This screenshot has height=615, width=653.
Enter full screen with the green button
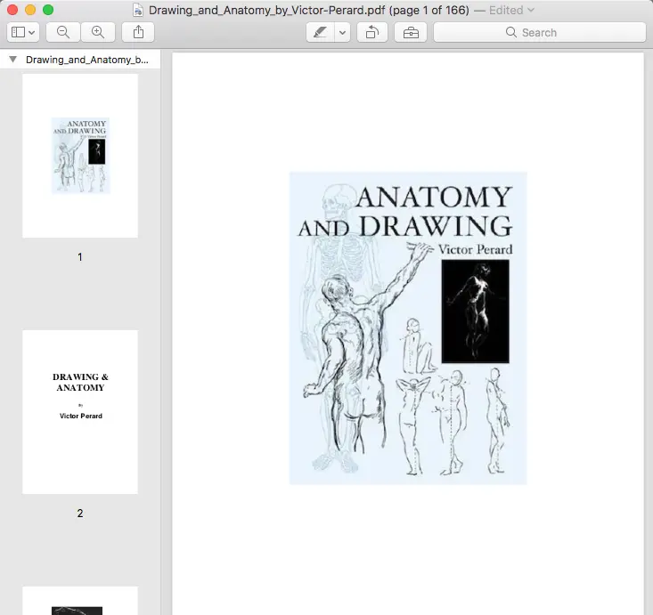click(48, 10)
